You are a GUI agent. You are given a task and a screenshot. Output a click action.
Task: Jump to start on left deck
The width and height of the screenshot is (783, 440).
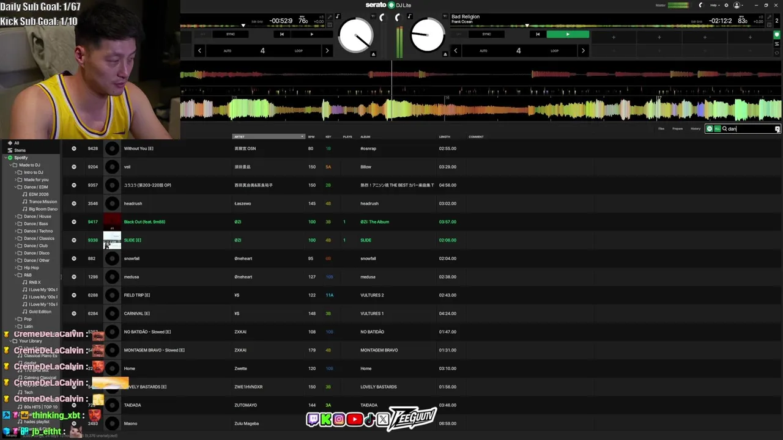pyautogui.click(x=281, y=34)
